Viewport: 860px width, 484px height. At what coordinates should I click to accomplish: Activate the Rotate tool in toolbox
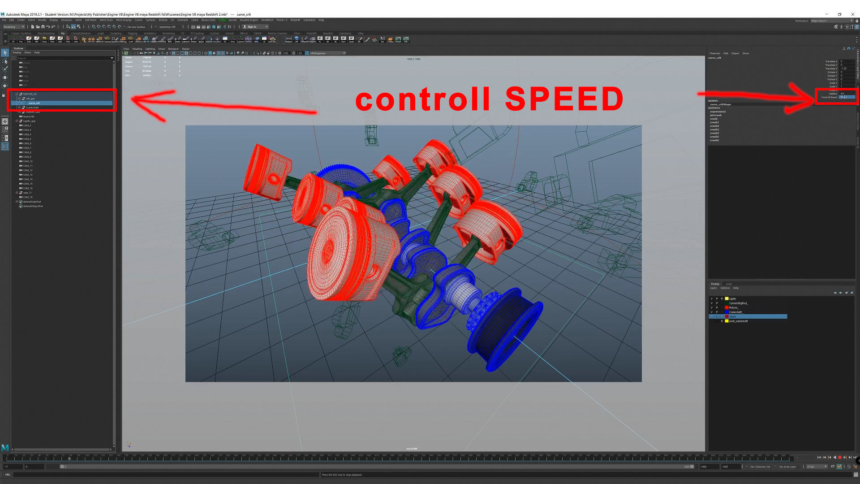click(5, 85)
